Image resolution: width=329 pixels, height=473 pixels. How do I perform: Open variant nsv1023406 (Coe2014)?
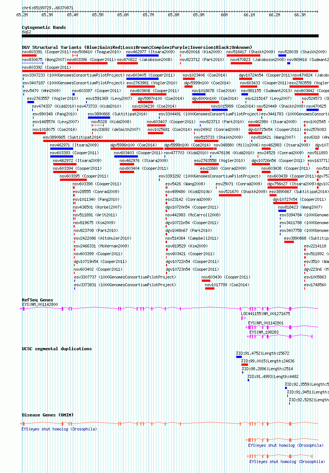pos(205,75)
